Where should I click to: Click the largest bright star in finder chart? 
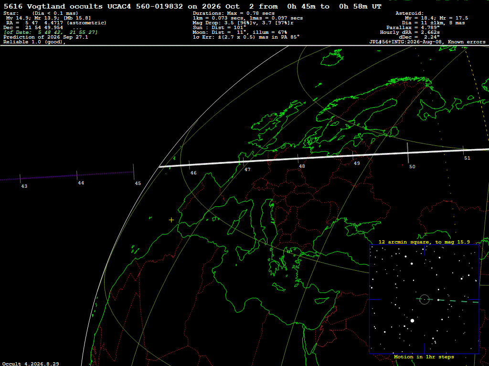click(x=412, y=320)
